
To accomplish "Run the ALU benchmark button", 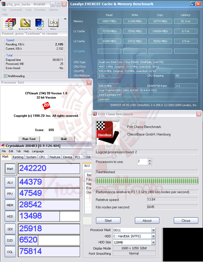I will 10,182.
